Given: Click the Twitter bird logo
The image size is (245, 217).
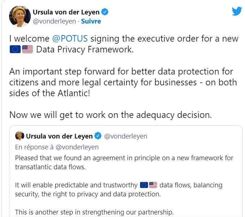Looking at the screenshot, I should click(237, 11).
